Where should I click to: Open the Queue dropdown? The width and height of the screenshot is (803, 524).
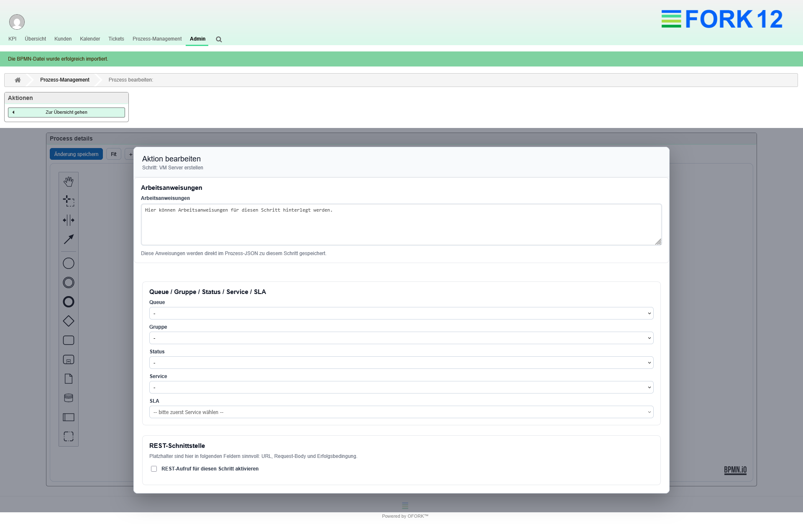401,313
